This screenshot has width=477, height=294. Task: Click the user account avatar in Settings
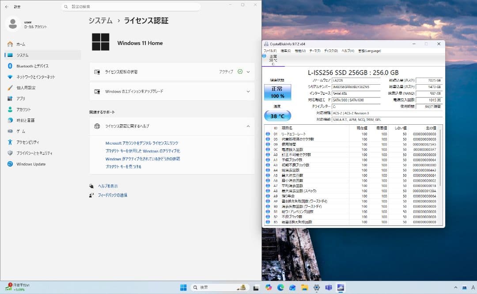[12, 23]
